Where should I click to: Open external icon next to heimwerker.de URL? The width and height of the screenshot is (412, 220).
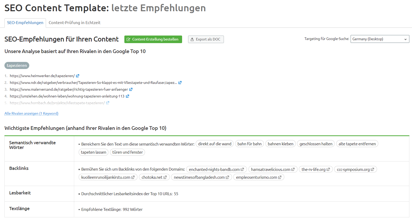[78, 76]
